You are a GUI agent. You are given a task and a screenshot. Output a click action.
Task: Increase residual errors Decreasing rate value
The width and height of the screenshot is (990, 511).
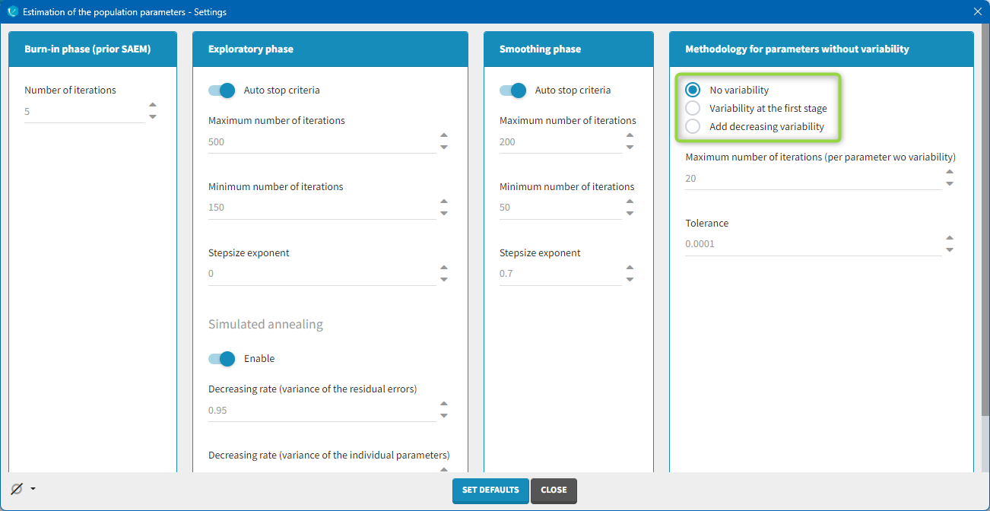[x=444, y=405]
